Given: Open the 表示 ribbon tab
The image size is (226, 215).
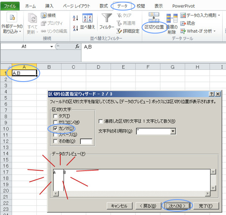Looking at the screenshot, I should click(x=159, y=6).
